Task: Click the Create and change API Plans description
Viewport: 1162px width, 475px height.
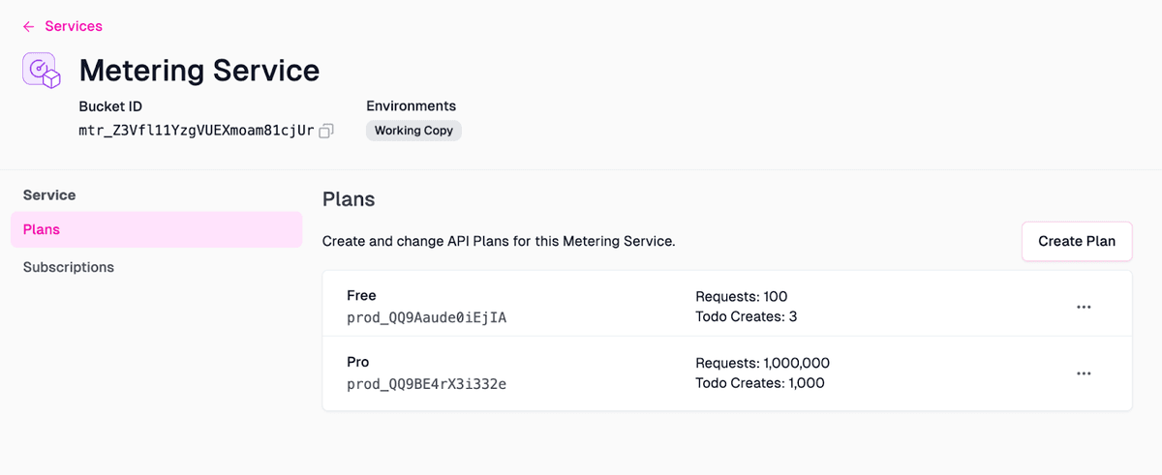Action: pyautogui.click(x=499, y=241)
